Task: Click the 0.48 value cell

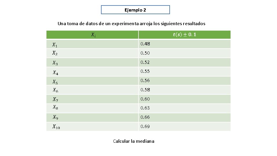Action: click(x=145, y=44)
